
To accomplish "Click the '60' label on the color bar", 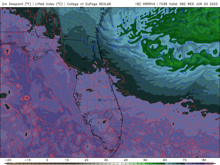I will (165, 160).
